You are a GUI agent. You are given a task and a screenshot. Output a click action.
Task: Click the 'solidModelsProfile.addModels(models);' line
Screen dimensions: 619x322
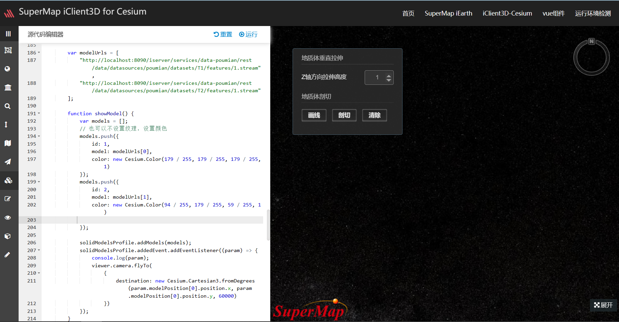point(135,243)
